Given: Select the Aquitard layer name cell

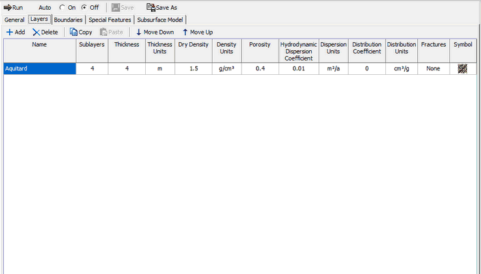Looking at the screenshot, I should click(x=39, y=68).
